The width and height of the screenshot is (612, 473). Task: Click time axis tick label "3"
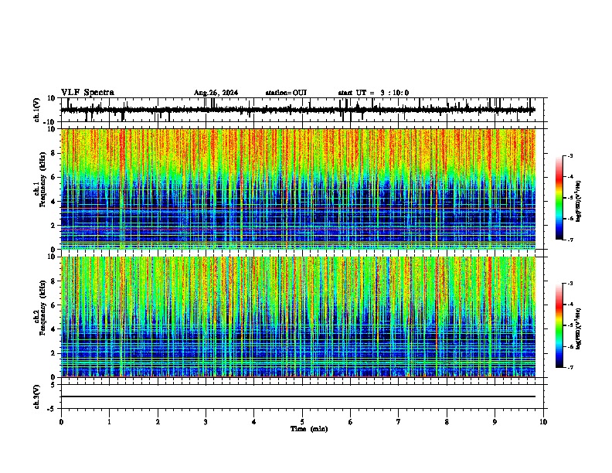(x=206, y=422)
